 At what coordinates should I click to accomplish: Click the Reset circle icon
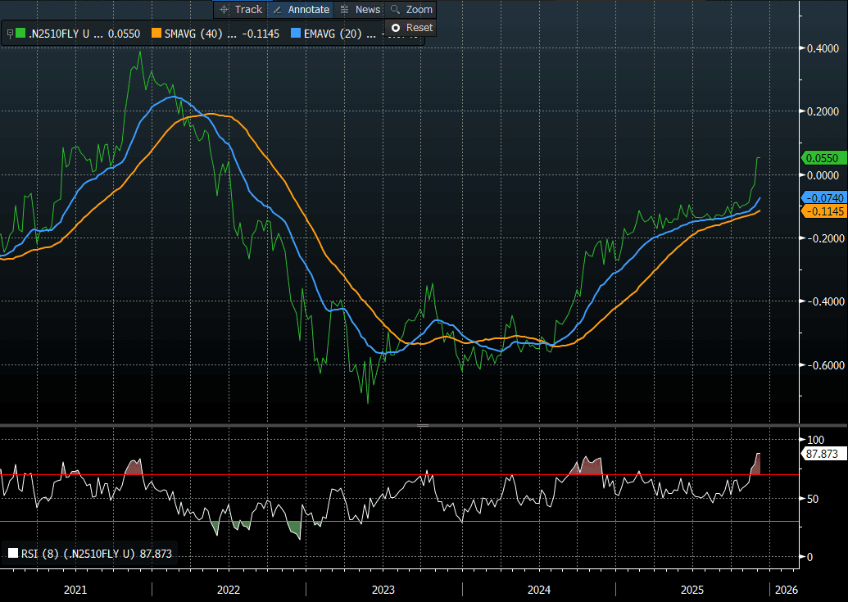(396, 28)
